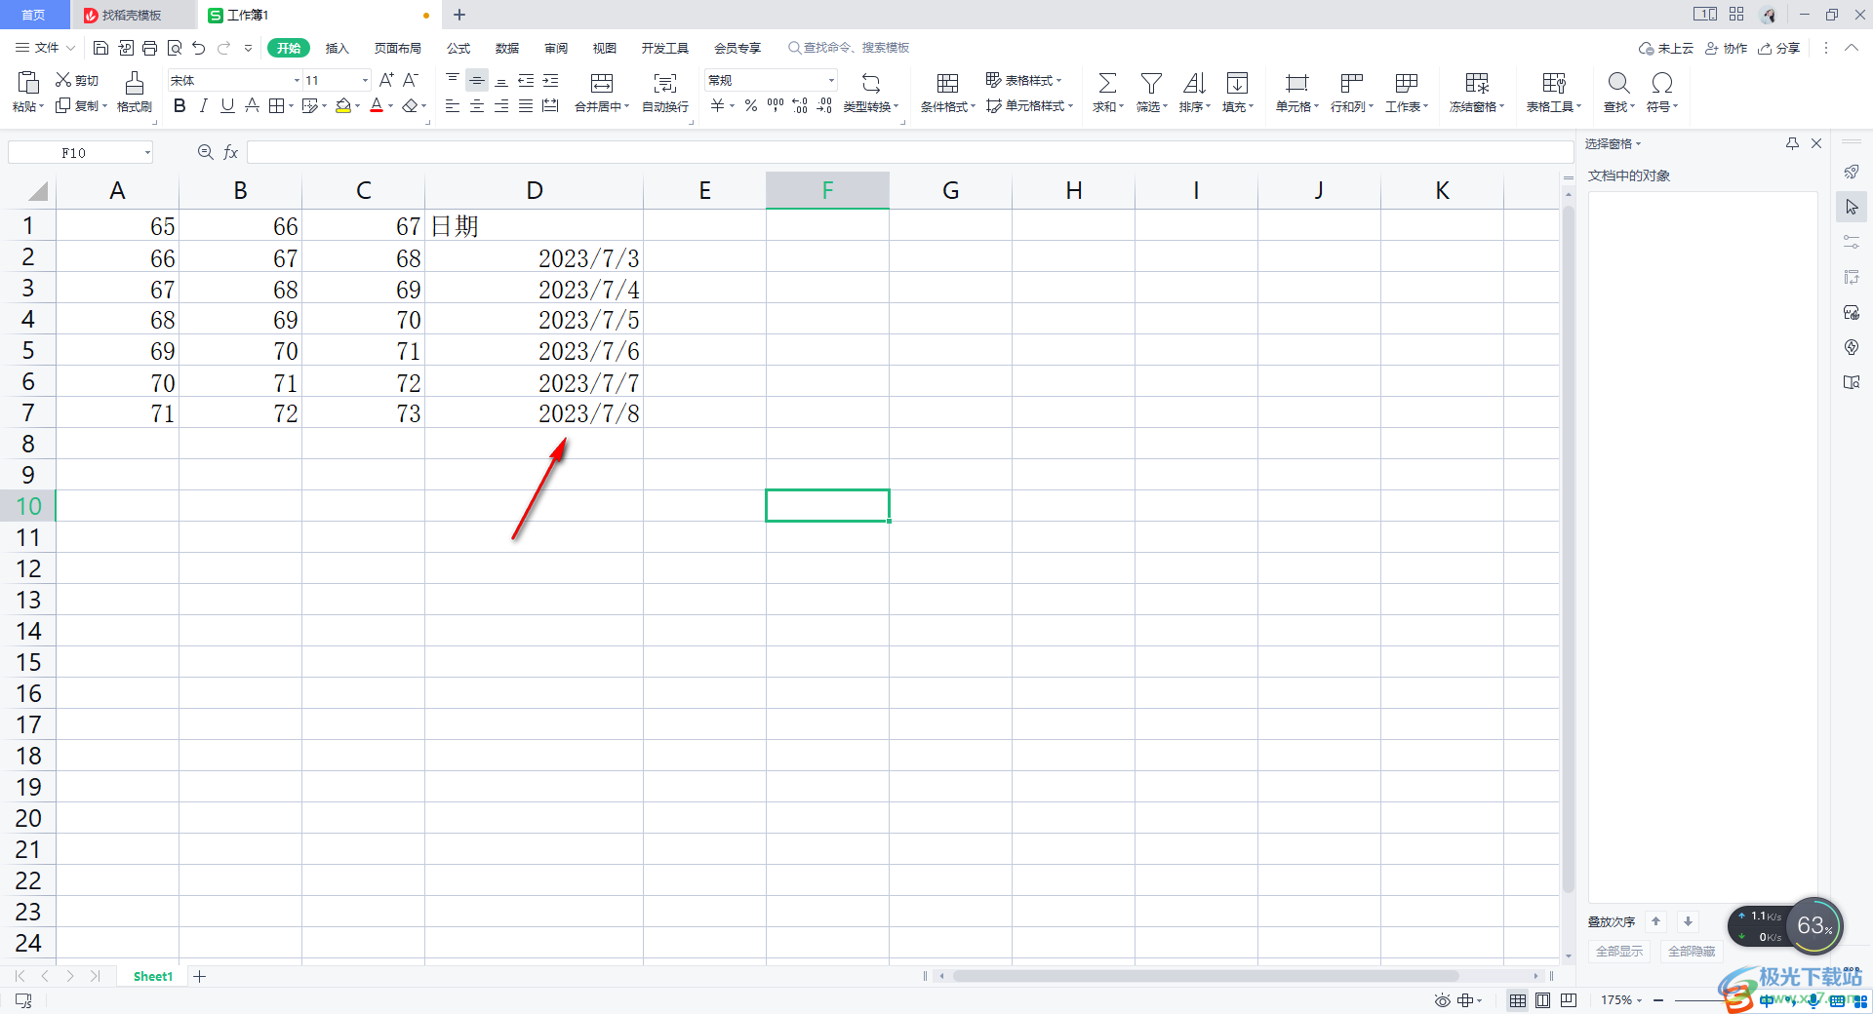The width and height of the screenshot is (1873, 1014).
Task: Apply red font color swatch
Action: [377, 105]
